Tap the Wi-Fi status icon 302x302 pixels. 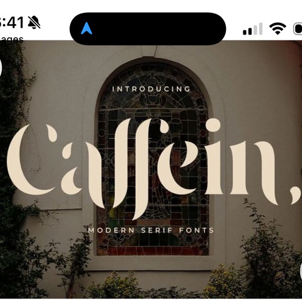pyautogui.click(x=278, y=28)
